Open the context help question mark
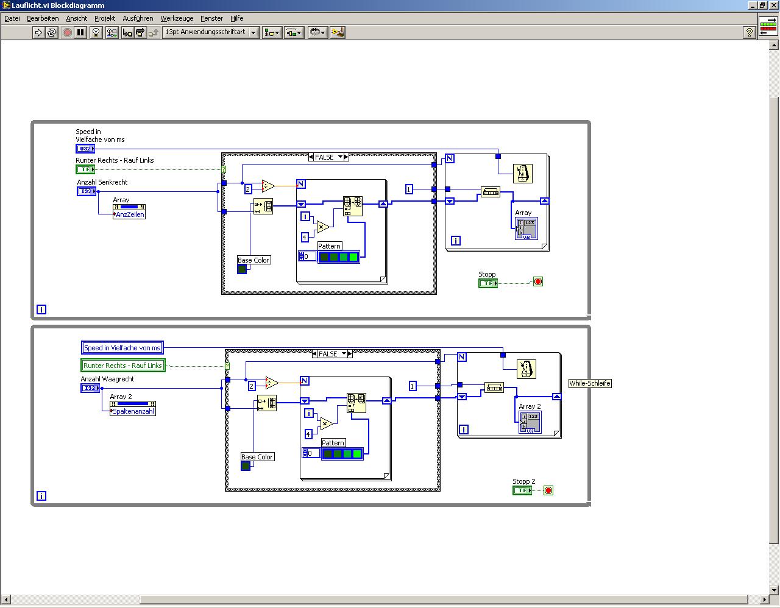 point(750,33)
